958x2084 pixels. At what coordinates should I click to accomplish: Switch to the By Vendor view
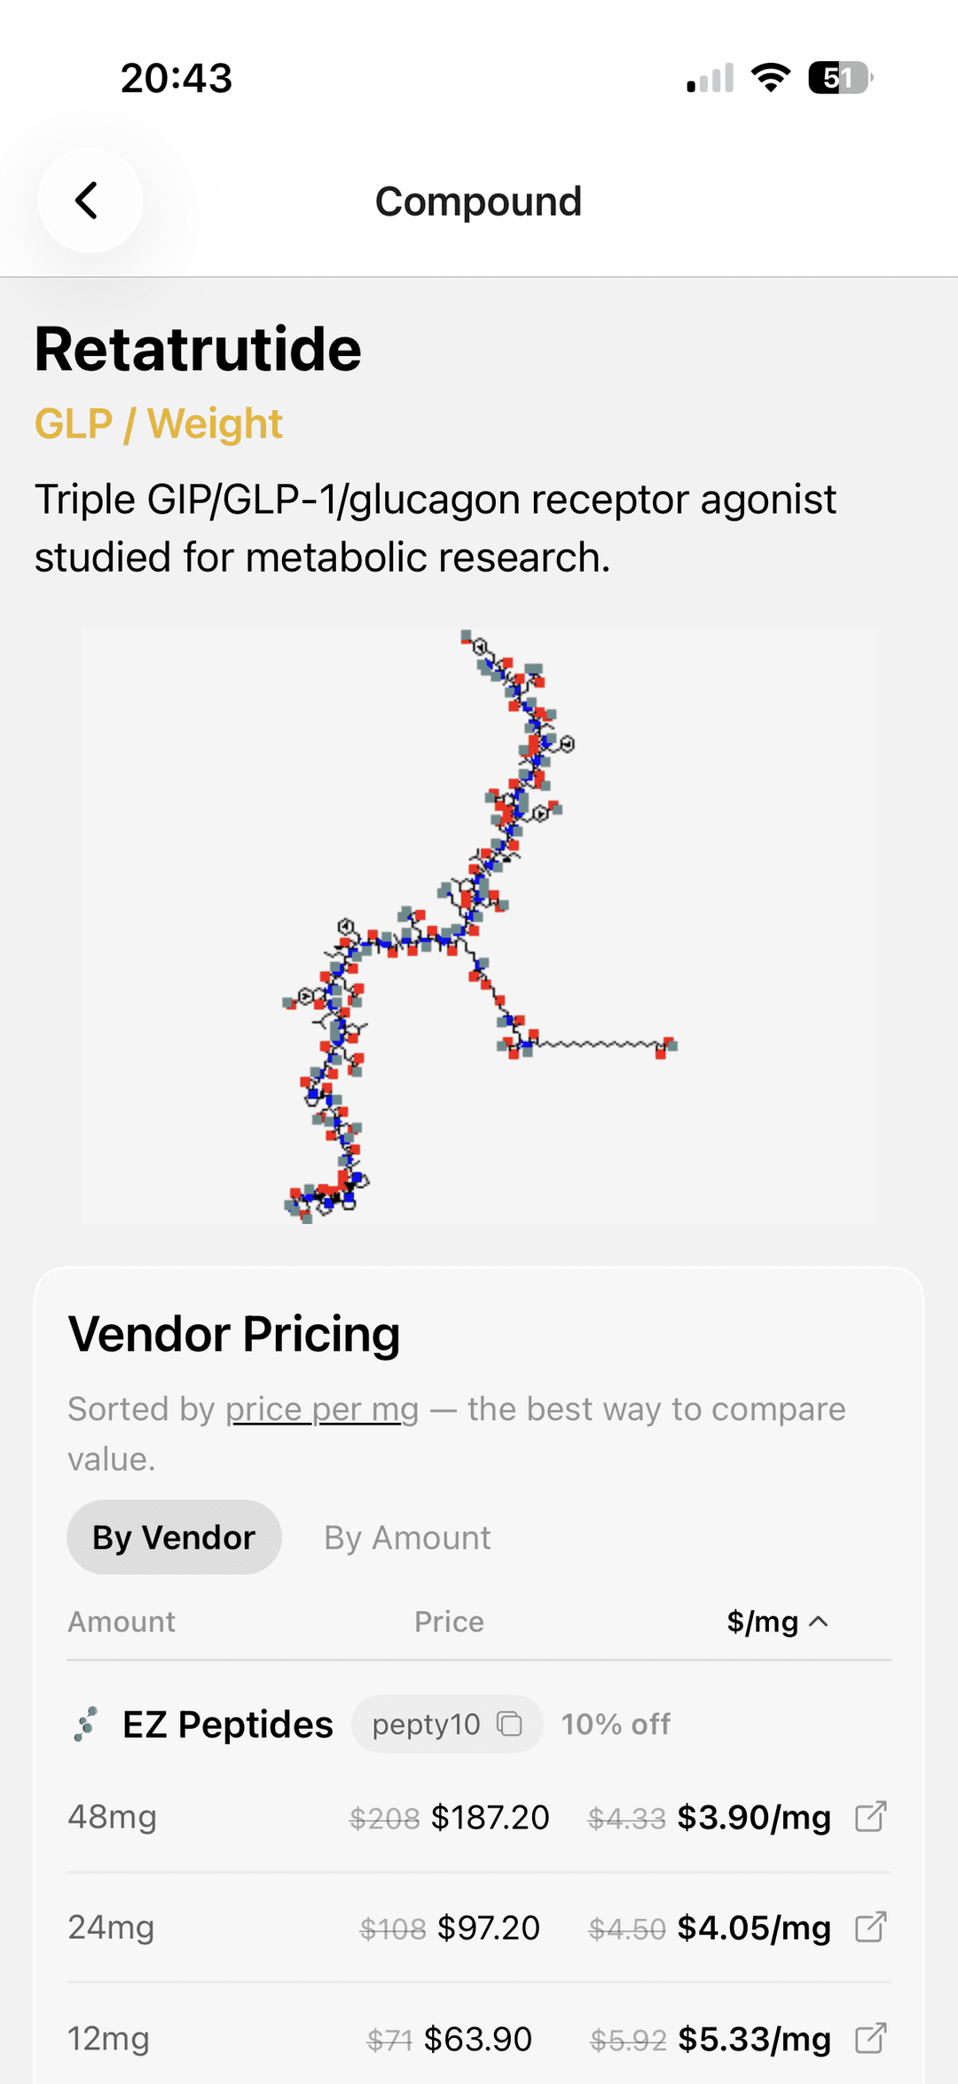pyautogui.click(x=174, y=1537)
